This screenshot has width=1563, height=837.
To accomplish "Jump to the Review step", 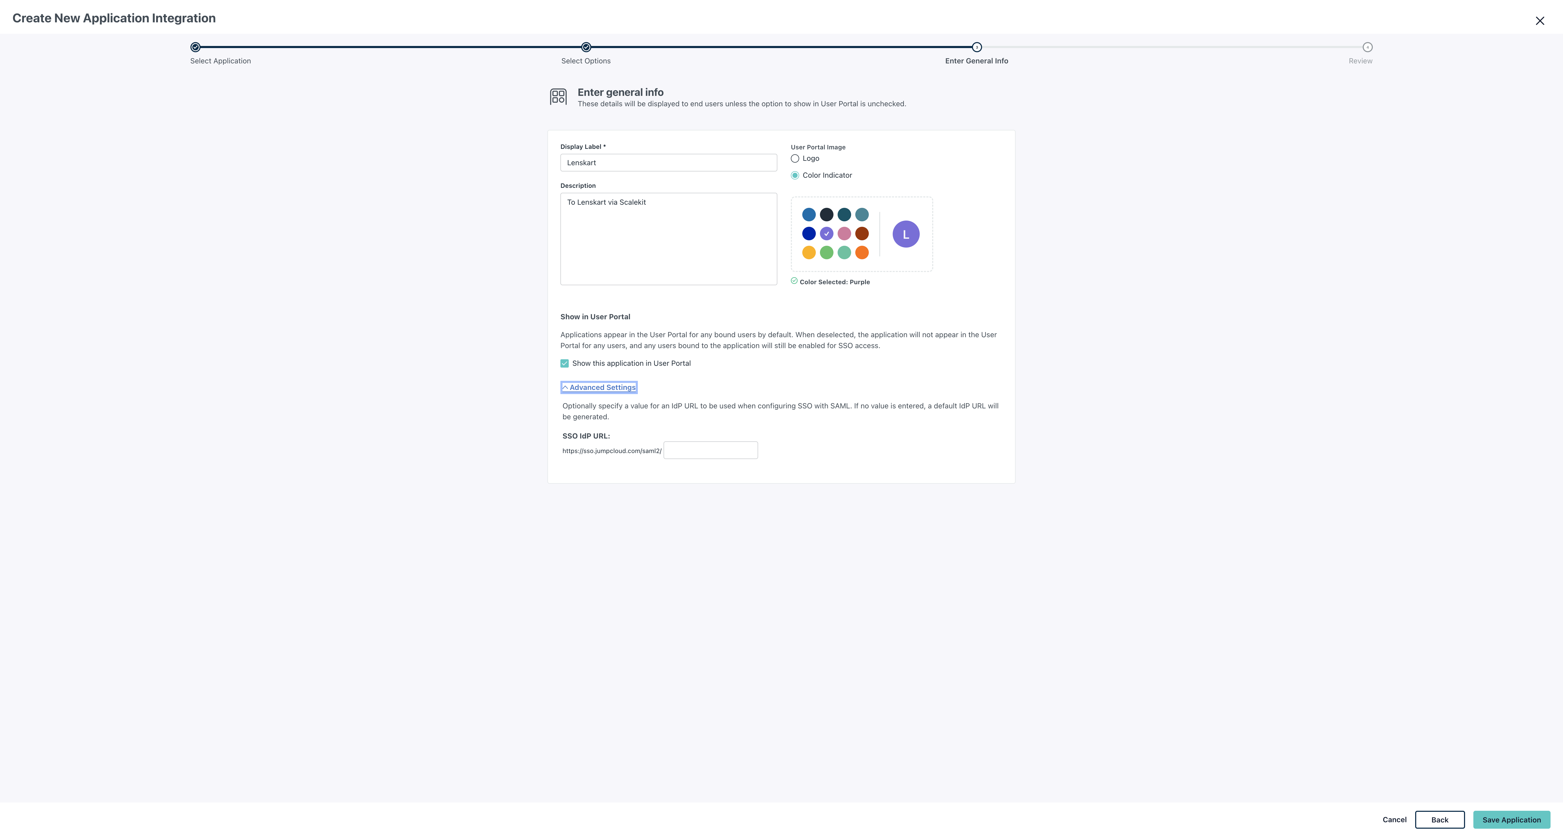I will point(1367,47).
